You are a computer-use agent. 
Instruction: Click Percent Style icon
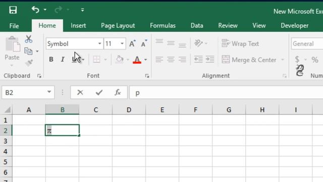coord(315,60)
